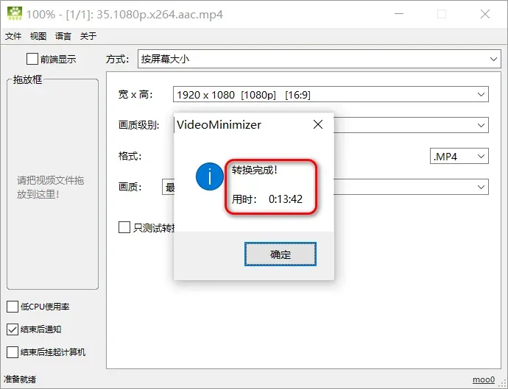
Task: Click the window resize grip at corner
Action: [503, 384]
